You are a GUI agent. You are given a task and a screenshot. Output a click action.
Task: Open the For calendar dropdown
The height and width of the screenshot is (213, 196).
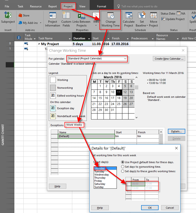125,59
